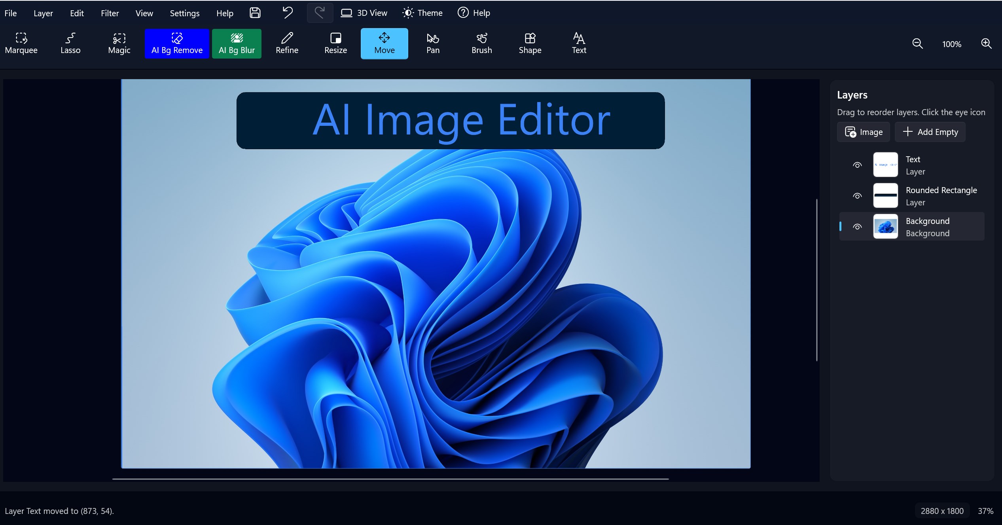Add an Image layer

pos(864,132)
